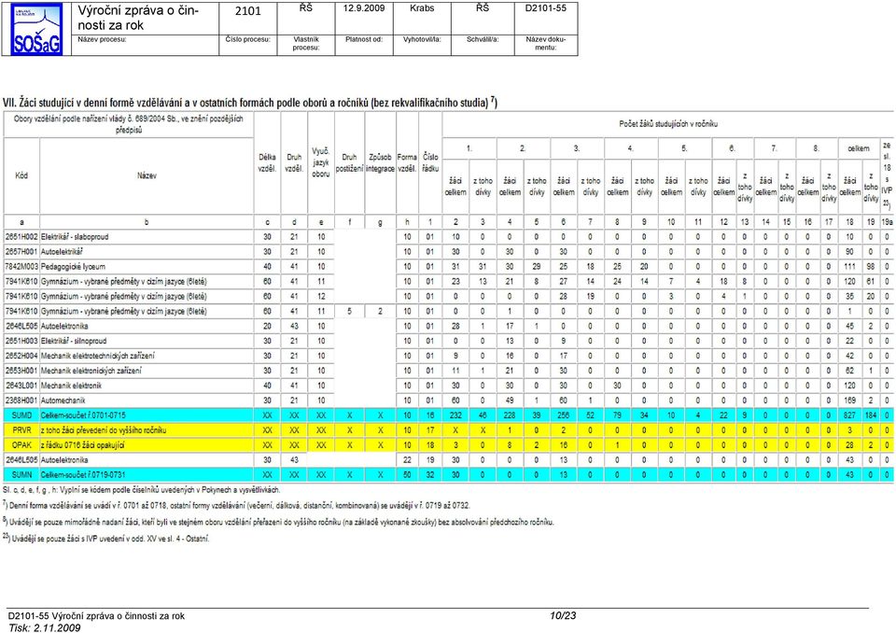896x633 pixels.
Task: Select footnote 8 about 'mimořádně nadaní žáci'
Action: tap(279, 522)
